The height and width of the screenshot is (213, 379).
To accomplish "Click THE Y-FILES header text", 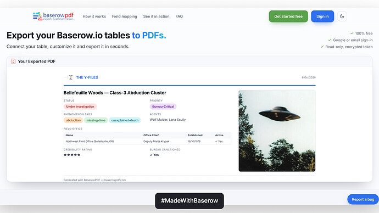I will click(x=87, y=77).
